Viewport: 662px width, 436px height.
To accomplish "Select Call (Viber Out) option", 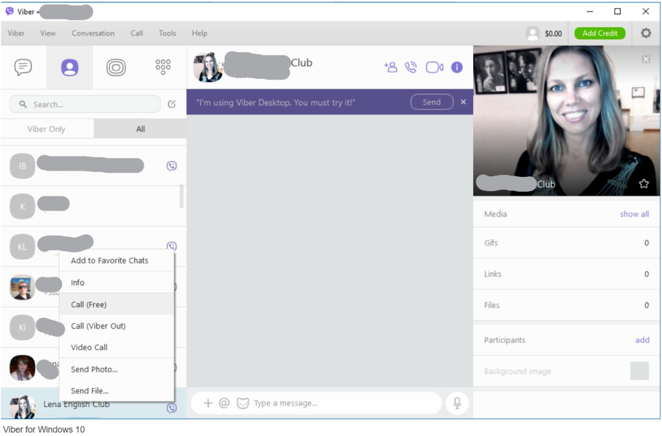I will [x=116, y=326].
